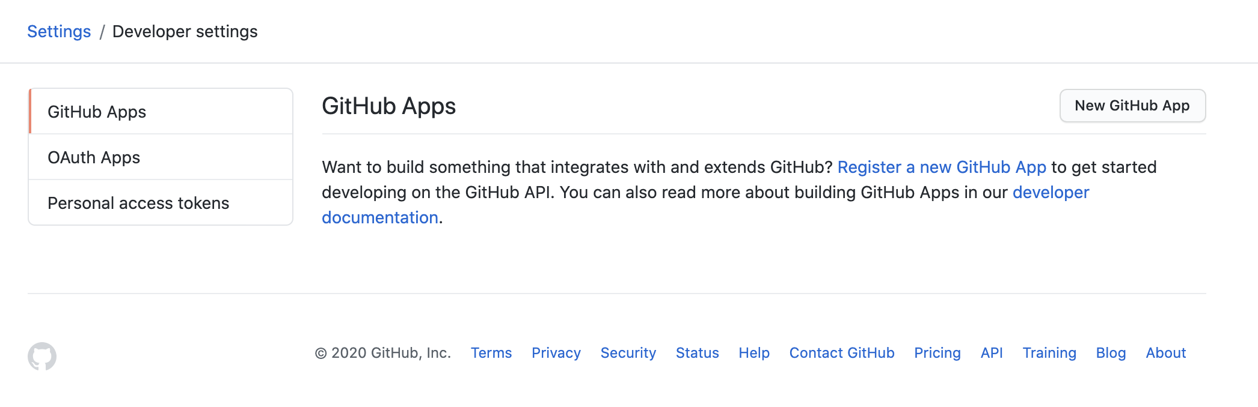Open the About footer link
Image resolution: width=1258 pixels, height=407 pixels.
[1165, 353]
